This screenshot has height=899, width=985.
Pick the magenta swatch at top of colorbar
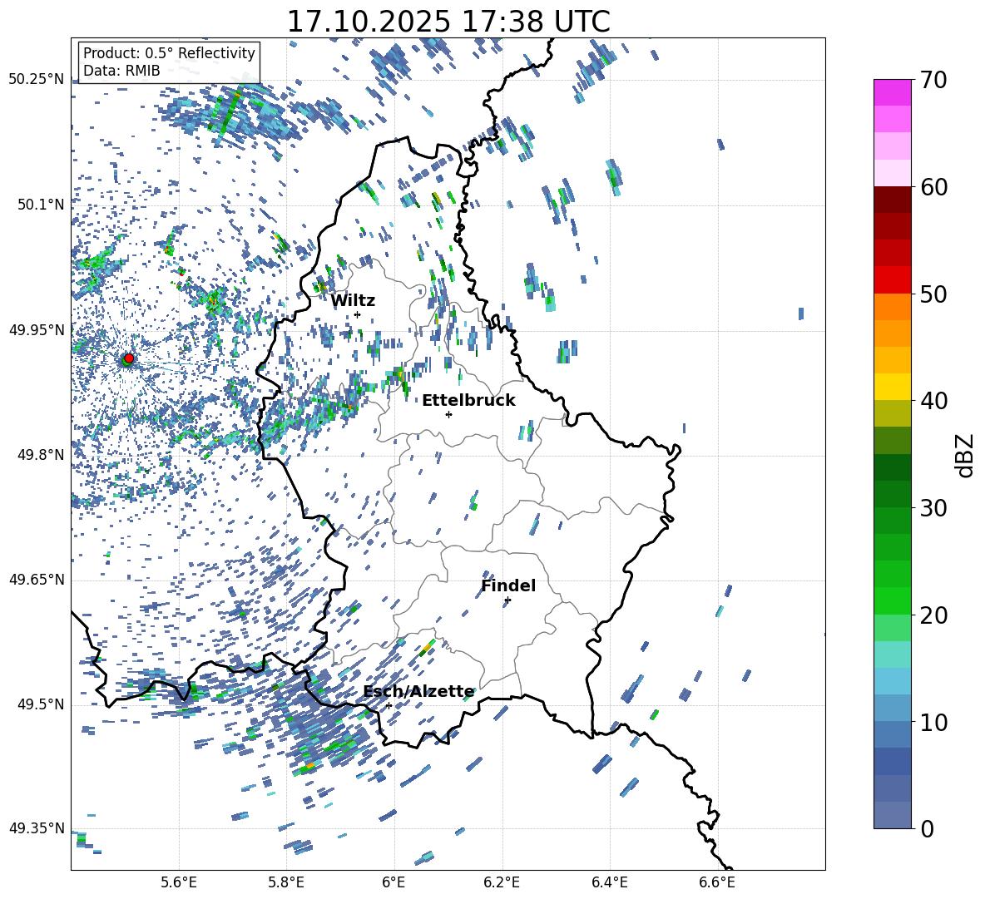pyautogui.click(x=893, y=92)
